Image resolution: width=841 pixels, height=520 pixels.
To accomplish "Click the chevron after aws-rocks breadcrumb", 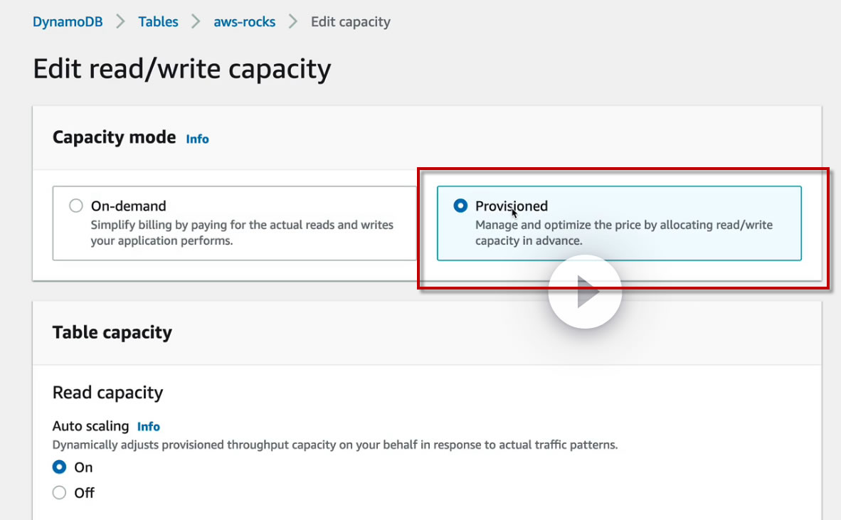I will 293,21.
